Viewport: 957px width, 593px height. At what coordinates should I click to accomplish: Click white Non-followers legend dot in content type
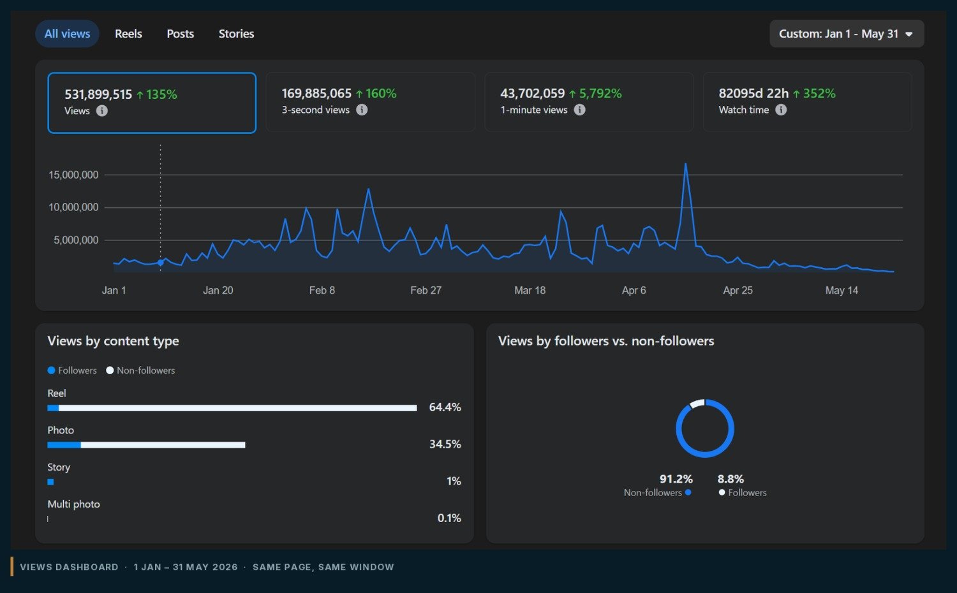click(x=110, y=370)
